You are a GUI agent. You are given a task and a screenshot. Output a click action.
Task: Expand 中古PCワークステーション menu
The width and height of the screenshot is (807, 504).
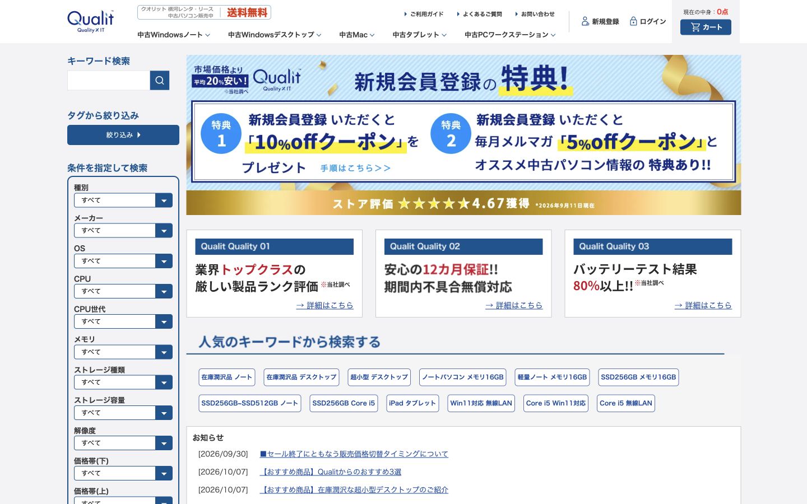(510, 35)
